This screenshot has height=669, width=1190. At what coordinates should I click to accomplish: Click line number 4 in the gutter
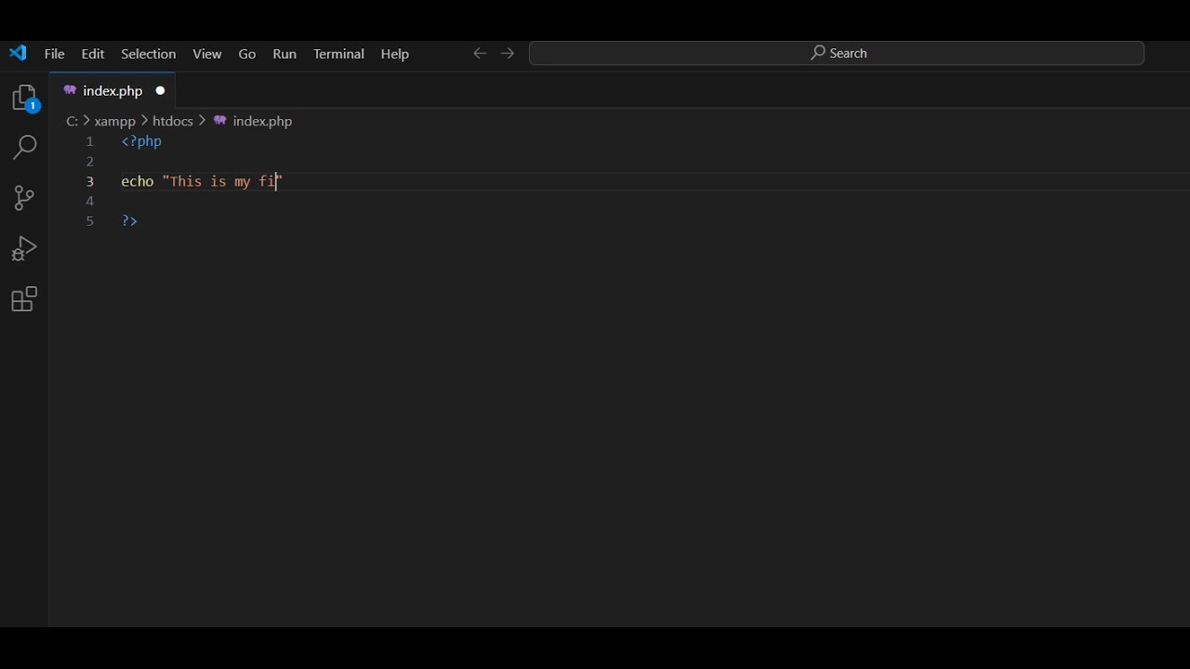tap(90, 201)
